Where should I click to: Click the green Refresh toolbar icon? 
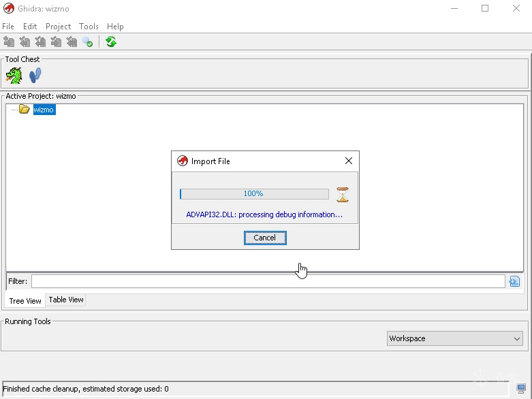coord(111,42)
